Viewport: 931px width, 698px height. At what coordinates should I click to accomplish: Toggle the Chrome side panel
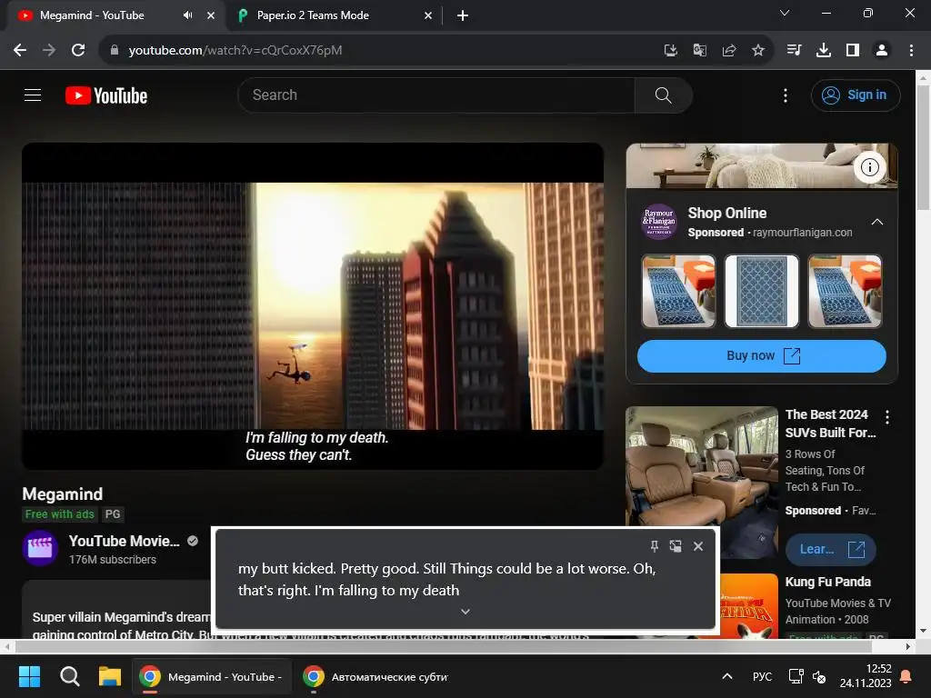853,51
